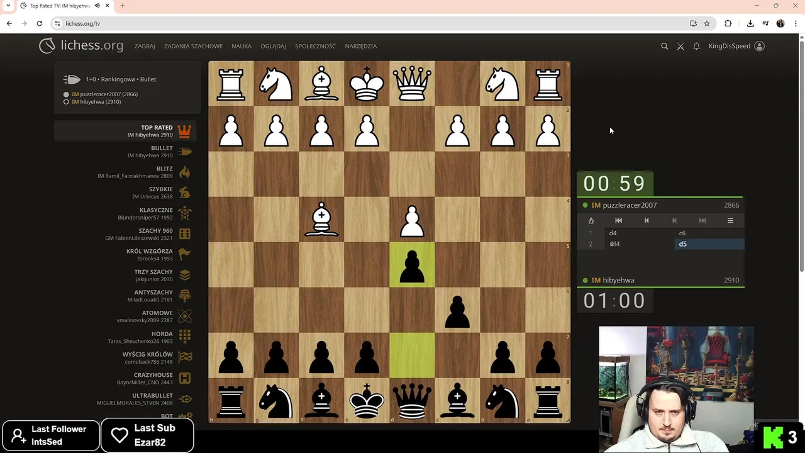Open the lichess.org logo home link
Screen dimensions: 805x453
[x=80, y=45]
